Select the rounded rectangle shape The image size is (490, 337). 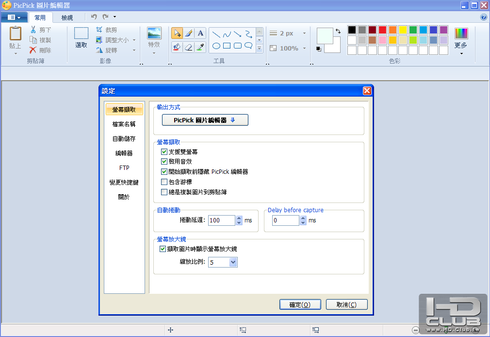point(238,46)
